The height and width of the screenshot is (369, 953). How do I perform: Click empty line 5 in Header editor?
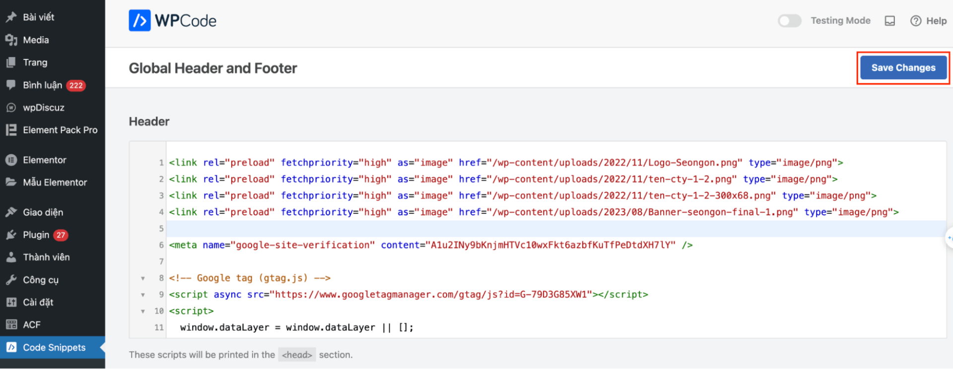click(556, 229)
